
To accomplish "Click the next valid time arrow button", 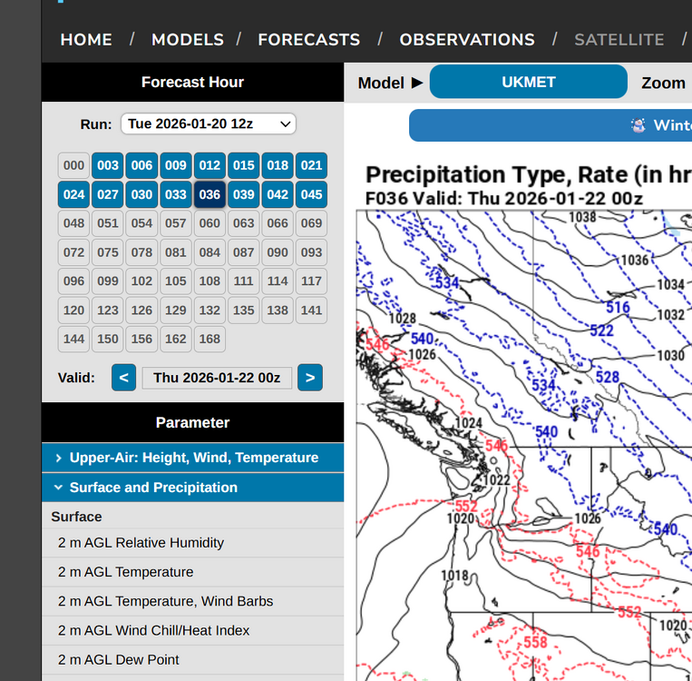I will point(310,378).
